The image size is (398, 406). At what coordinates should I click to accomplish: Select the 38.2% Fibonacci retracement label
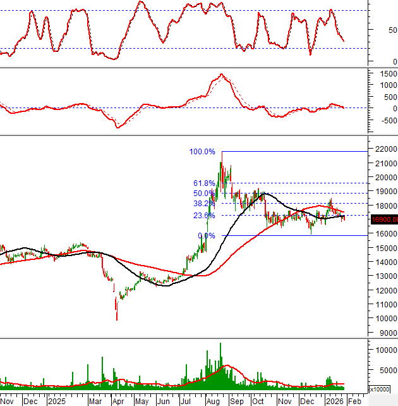(x=204, y=204)
